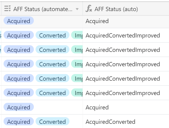This screenshot has width=169, height=128.
Task: Select the AcquiredConverted formula cell
Action: (x=126, y=121)
